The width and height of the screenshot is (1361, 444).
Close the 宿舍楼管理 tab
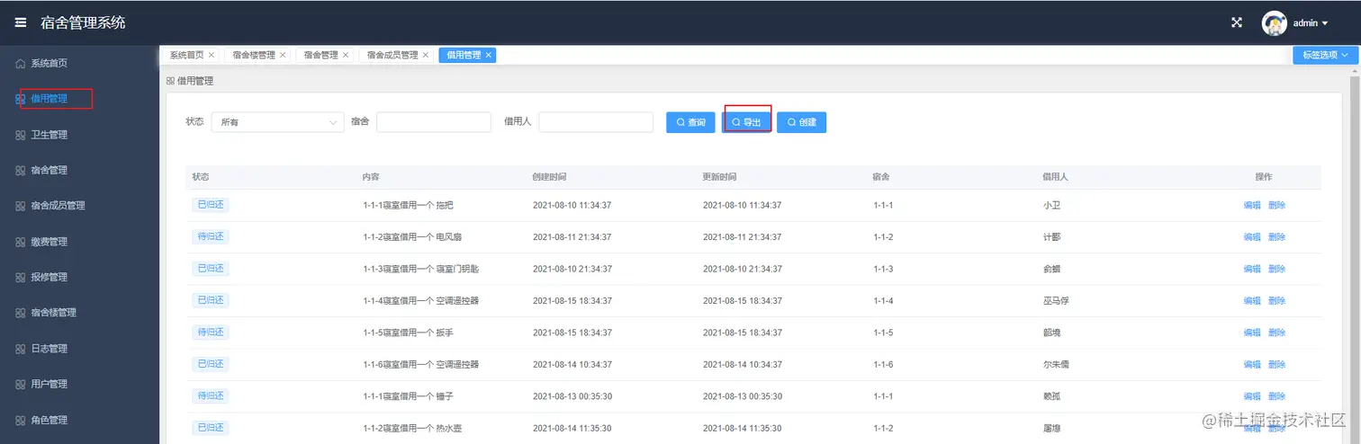283,55
